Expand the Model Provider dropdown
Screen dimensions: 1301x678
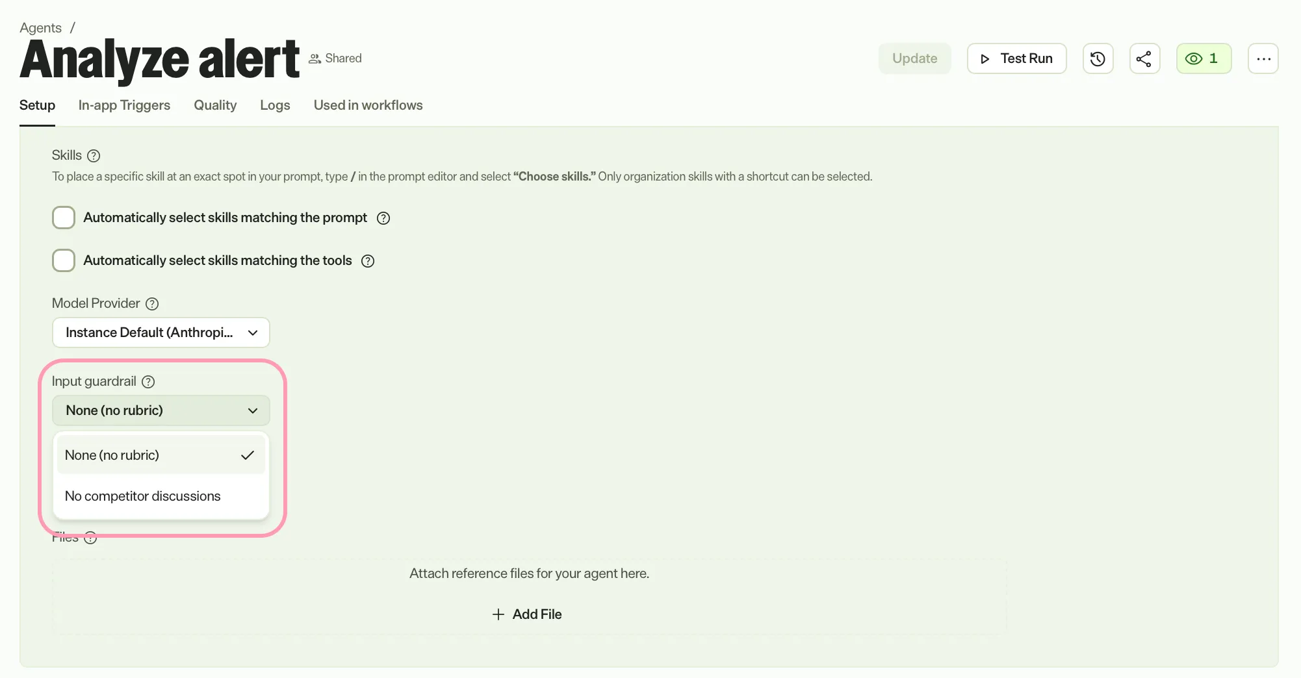coord(161,333)
